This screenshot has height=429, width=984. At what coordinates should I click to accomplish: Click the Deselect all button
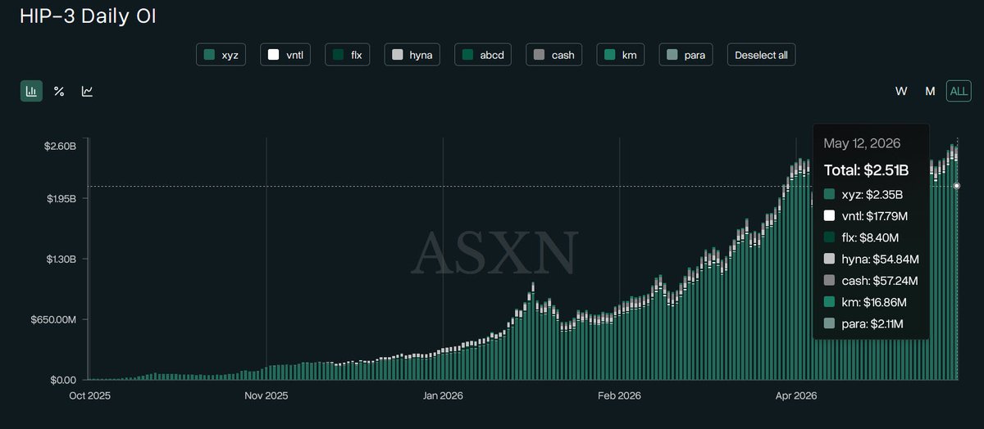tap(761, 55)
